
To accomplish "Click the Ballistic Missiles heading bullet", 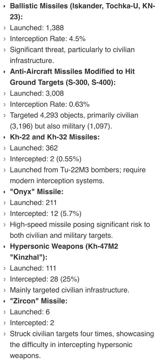I will click(4, 6).
